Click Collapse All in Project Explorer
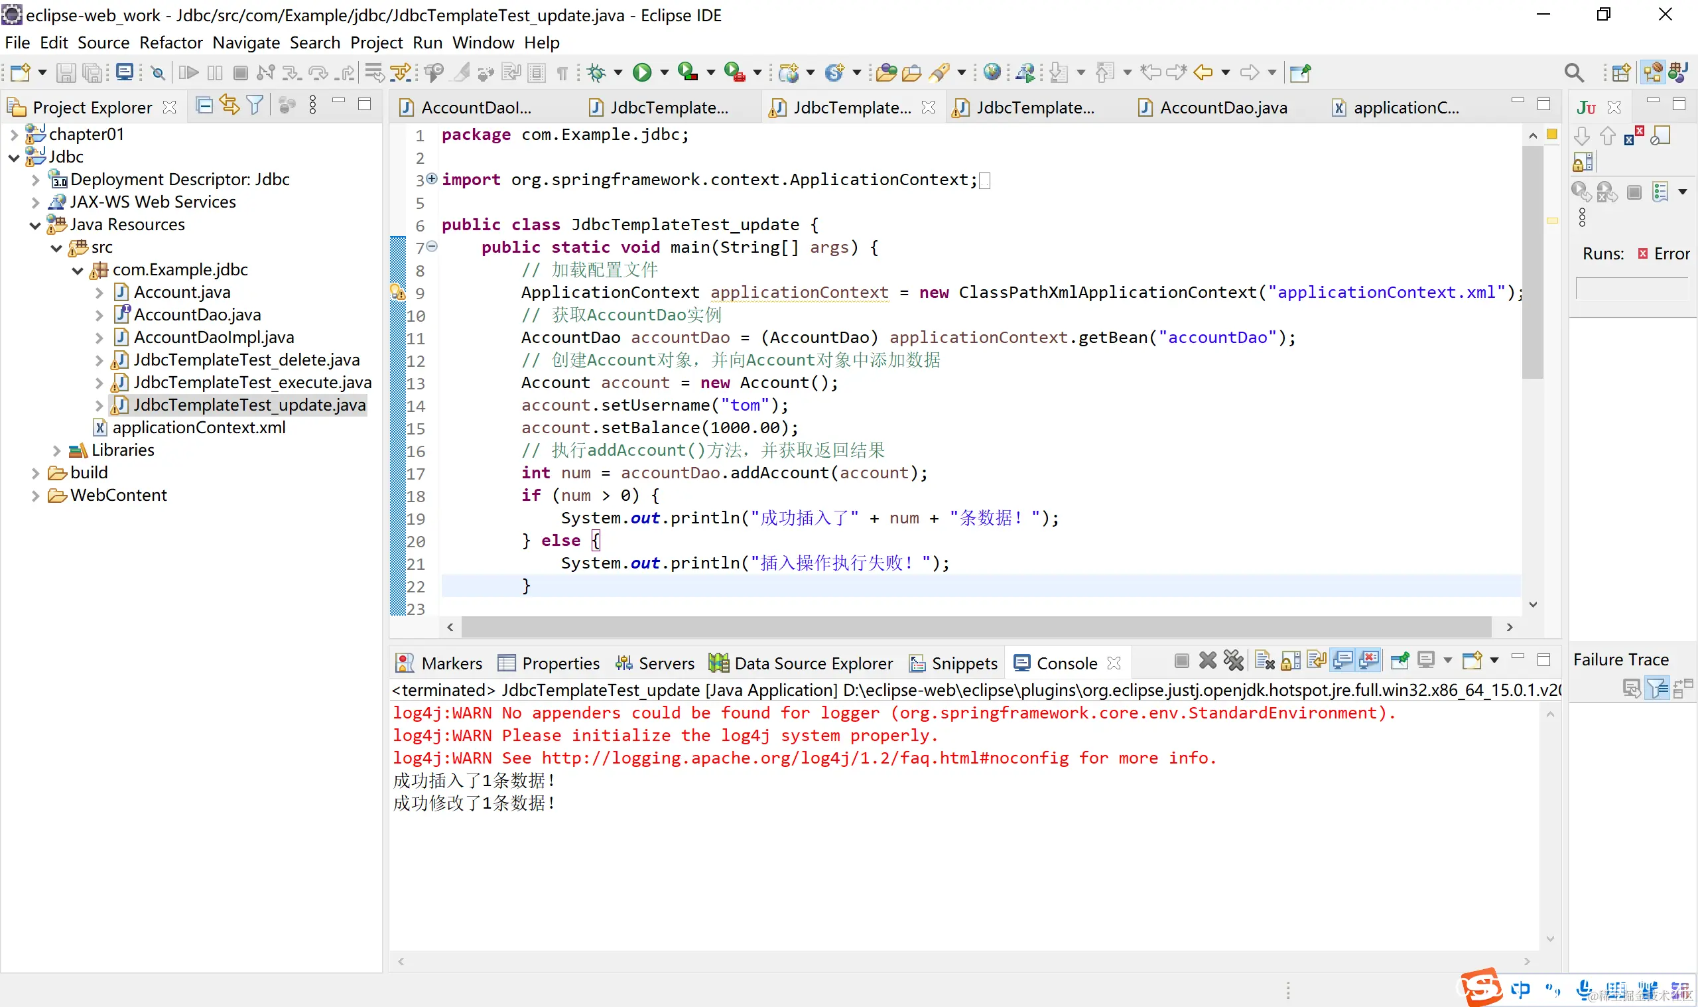This screenshot has width=1698, height=1007. point(204,105)
